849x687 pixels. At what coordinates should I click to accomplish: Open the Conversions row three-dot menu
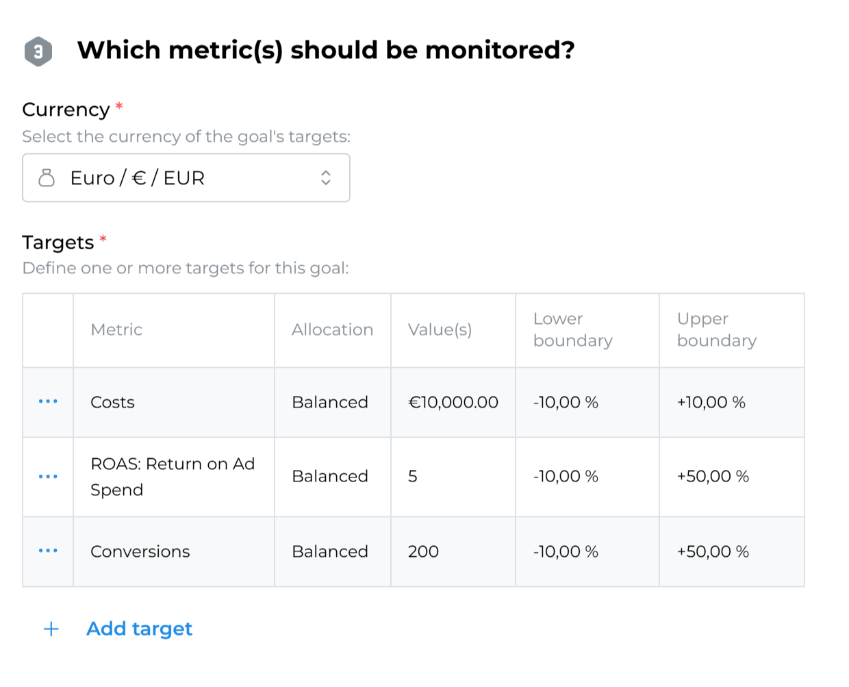point(48,551)
